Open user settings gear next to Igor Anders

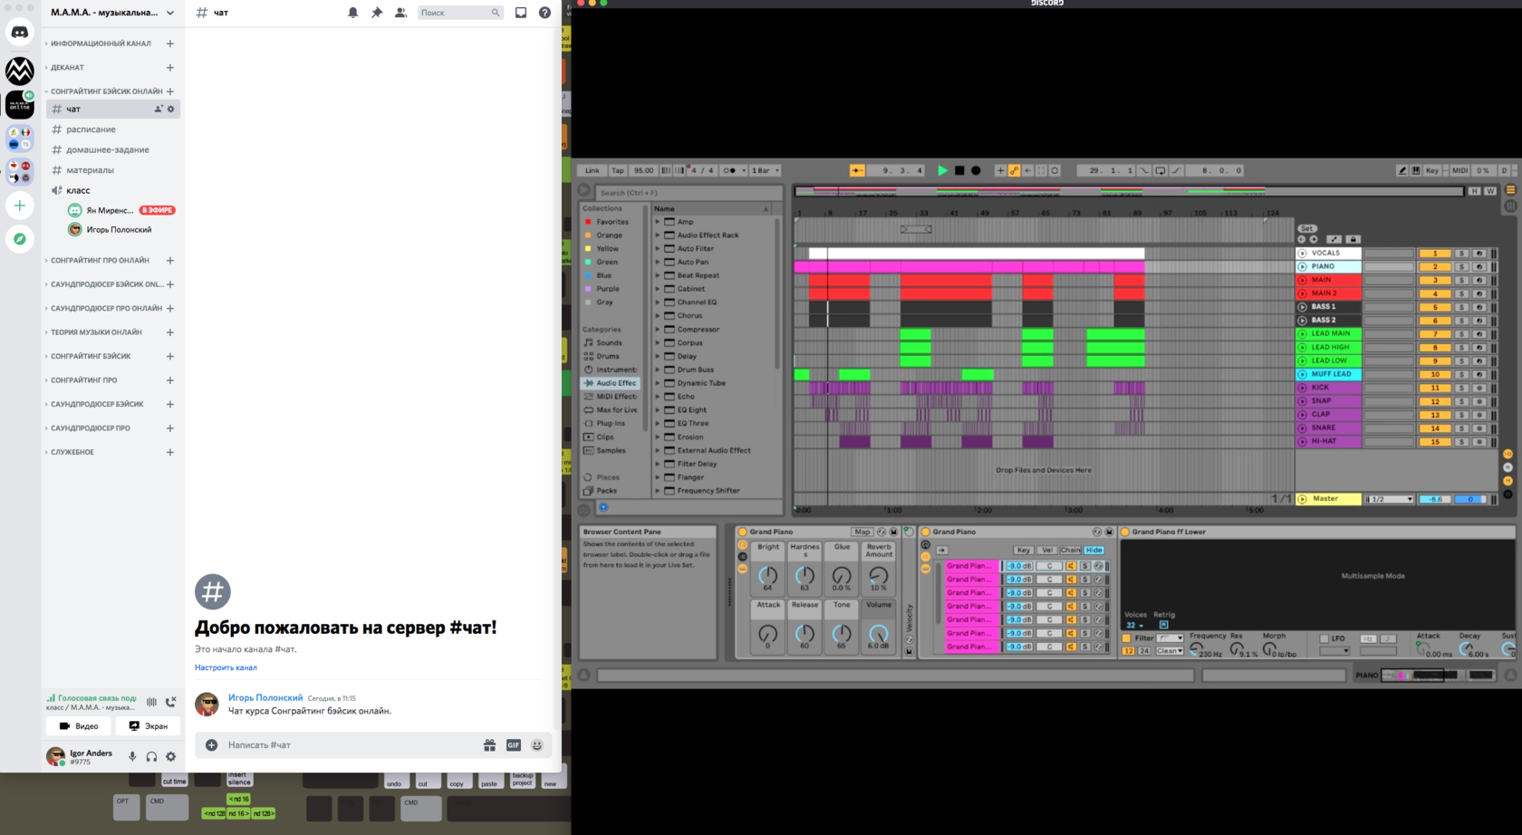171,756
